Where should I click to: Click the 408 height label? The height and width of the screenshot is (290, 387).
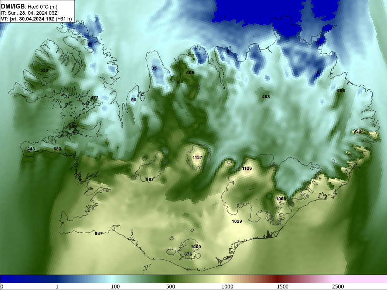(266, 97)
